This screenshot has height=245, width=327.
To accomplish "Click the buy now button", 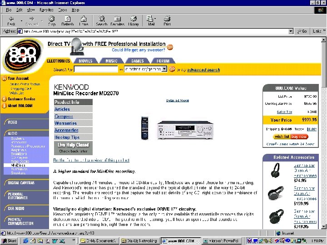I will [x=299, y=137].
